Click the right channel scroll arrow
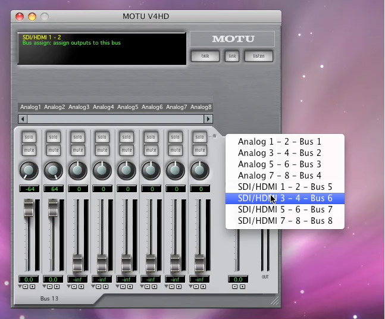This screenshot has width=385, height=319. coord(208,119)
